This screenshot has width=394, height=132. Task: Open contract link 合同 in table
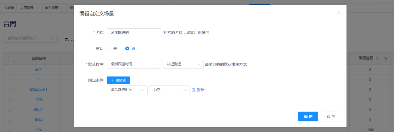tap(39, 69)
